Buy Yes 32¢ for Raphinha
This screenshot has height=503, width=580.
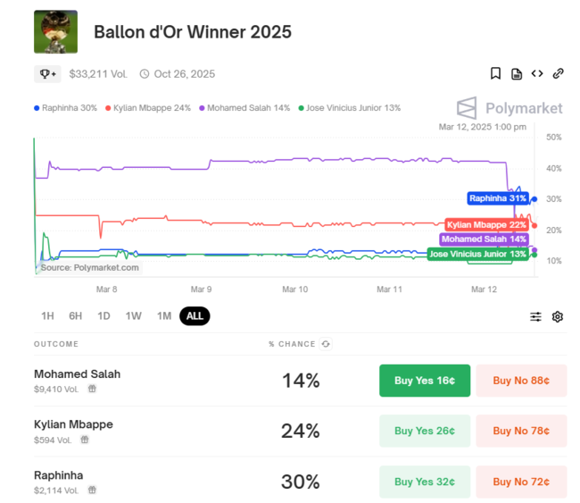[x=425, y=482]
